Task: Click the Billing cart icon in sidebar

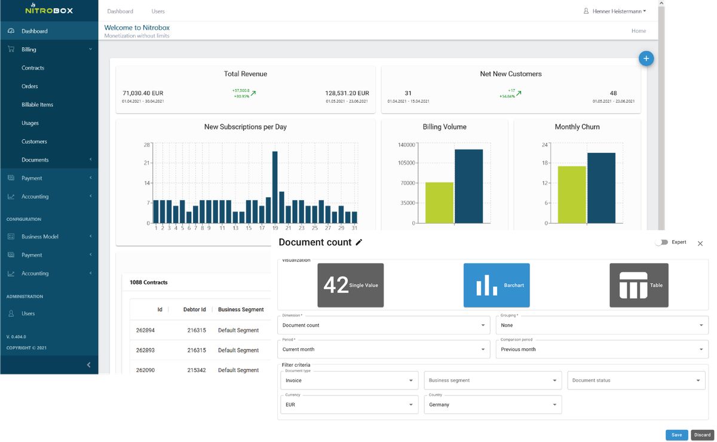Action: (10, 49)
